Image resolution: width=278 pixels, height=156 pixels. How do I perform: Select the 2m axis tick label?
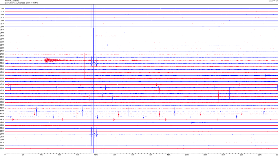coord(23,155)
